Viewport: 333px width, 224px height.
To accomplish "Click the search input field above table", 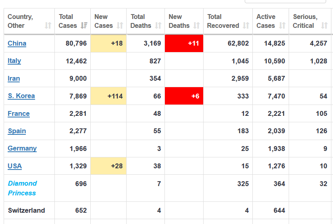I will coord(285,1).
